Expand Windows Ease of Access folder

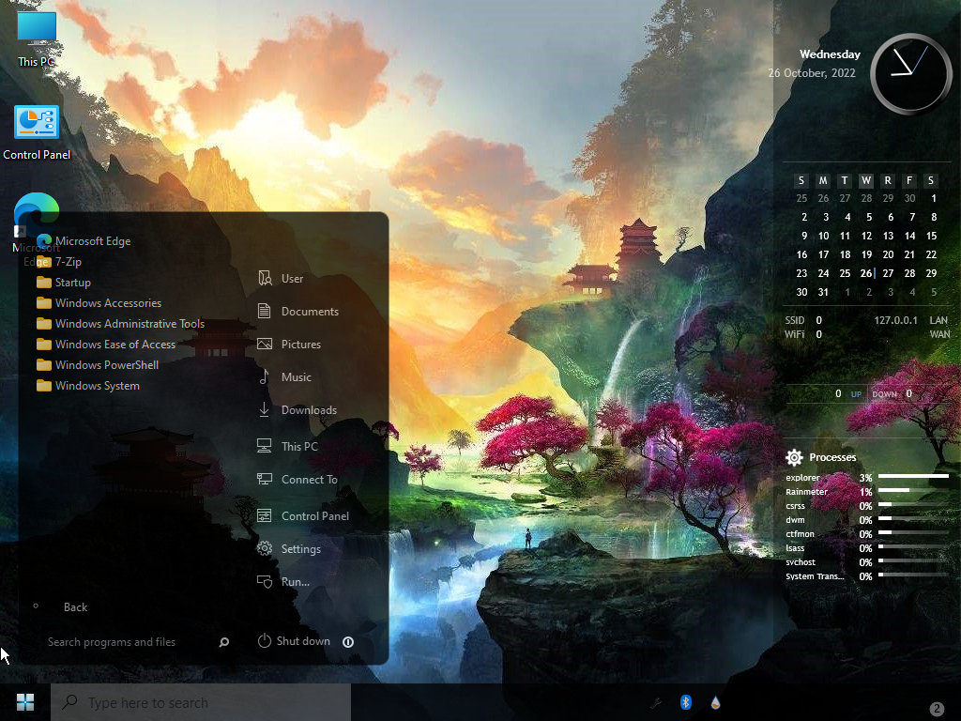[105, 345]
